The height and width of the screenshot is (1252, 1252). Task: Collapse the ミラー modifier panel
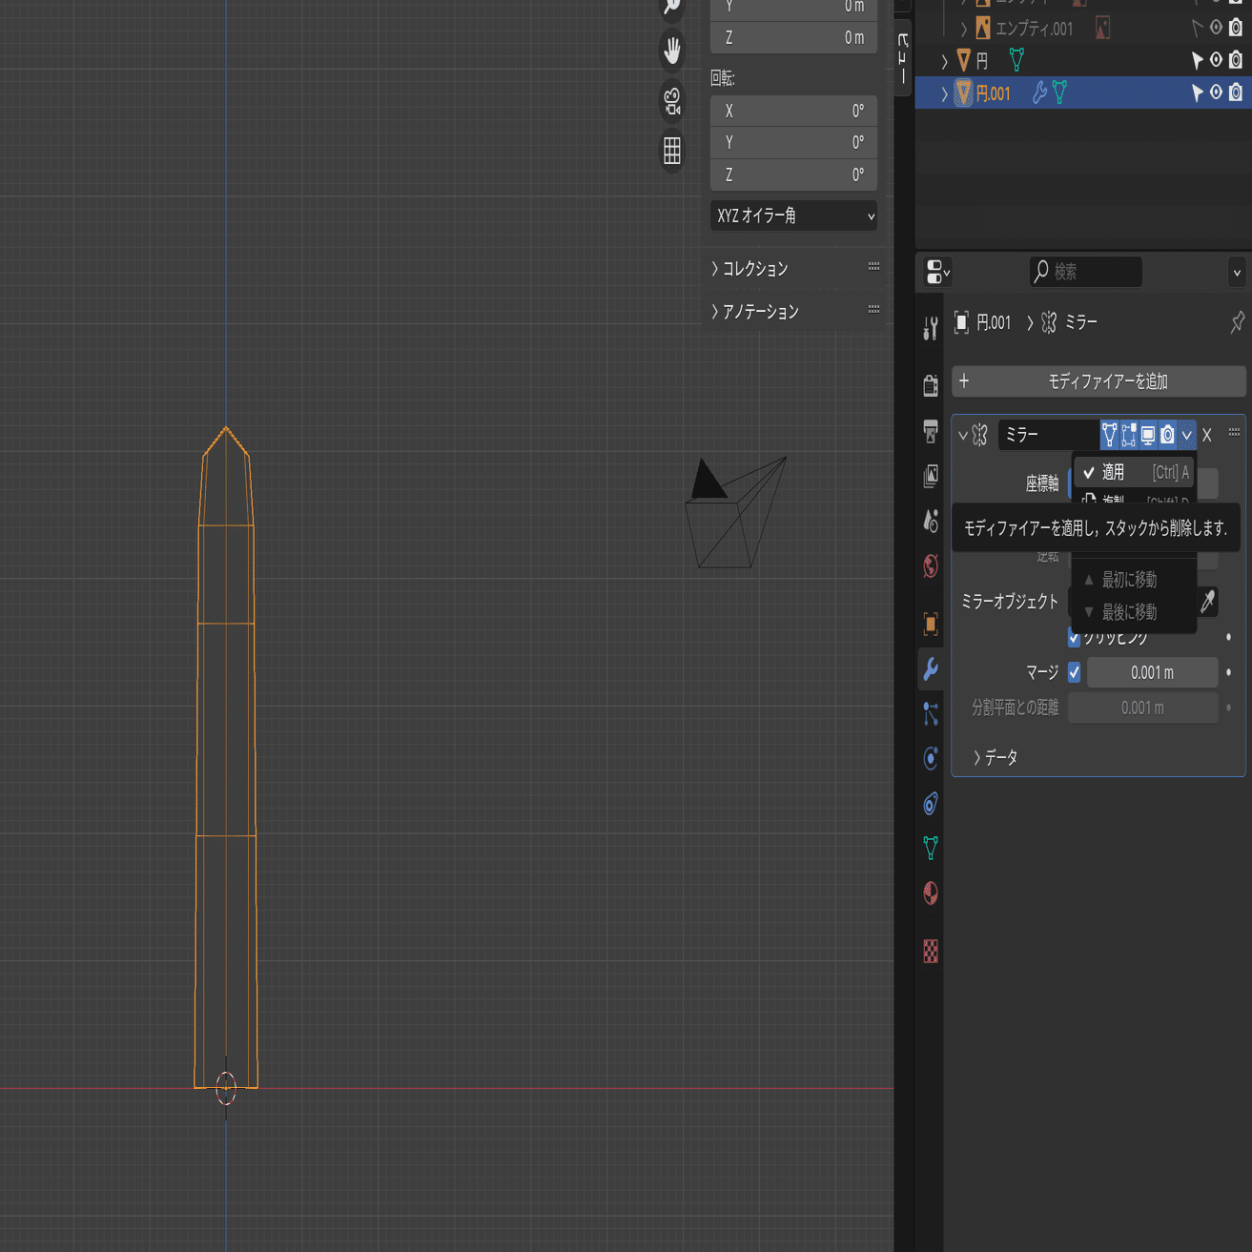963,435
